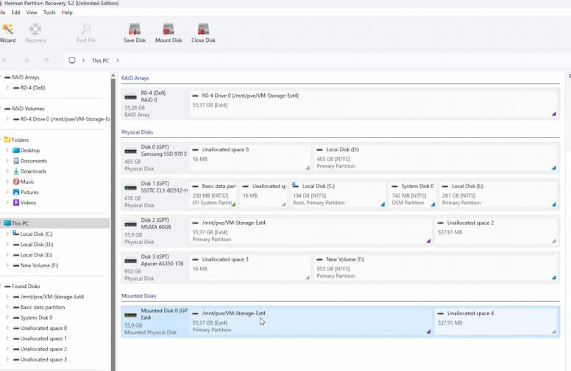This screenshot has width=571, height=371.
Task: Select Local Disk (C:) in the tree
Action: point(33,234)
